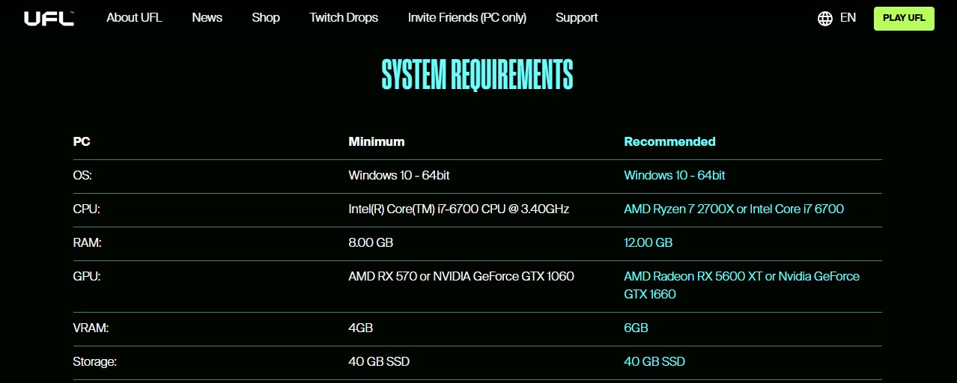
Task: Click the PC column header label
Action: (x=82, y=141)
